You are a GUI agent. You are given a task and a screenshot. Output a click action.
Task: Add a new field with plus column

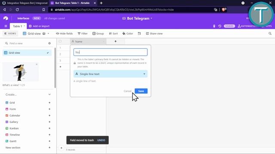116,41
